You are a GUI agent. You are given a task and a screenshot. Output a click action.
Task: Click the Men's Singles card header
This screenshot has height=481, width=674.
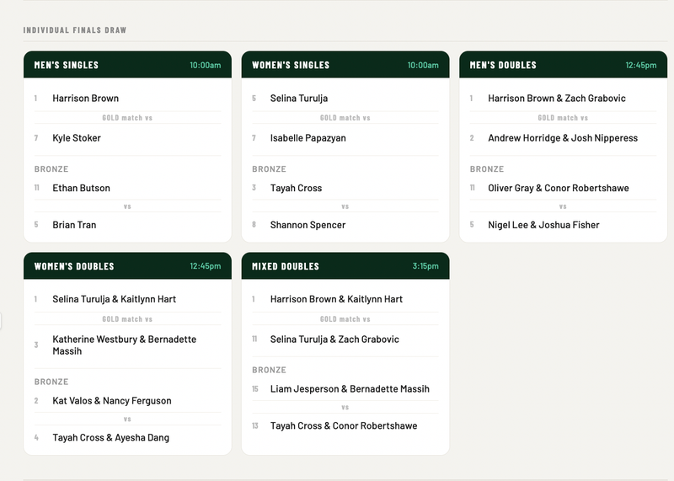click(127, 65)
